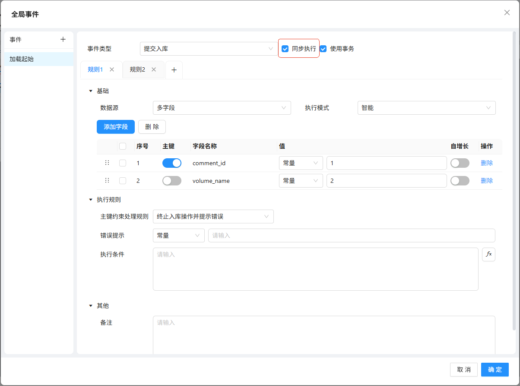The height and width of the screenshot is (386, 520).
Task: Close the 规则2 tab with its X
Action: point(154,69)
